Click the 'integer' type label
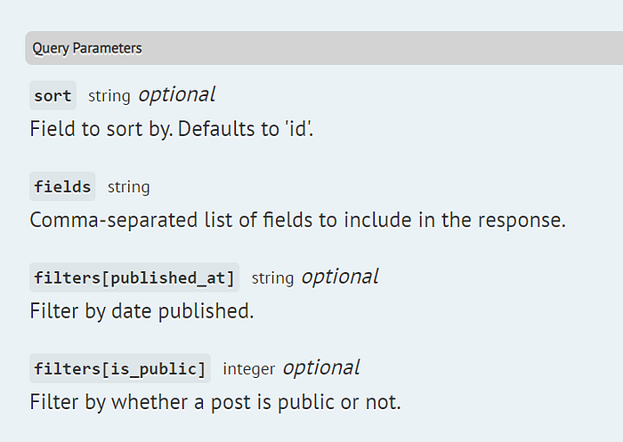Viewport: 623px width, 442px height. click(248, 368)
